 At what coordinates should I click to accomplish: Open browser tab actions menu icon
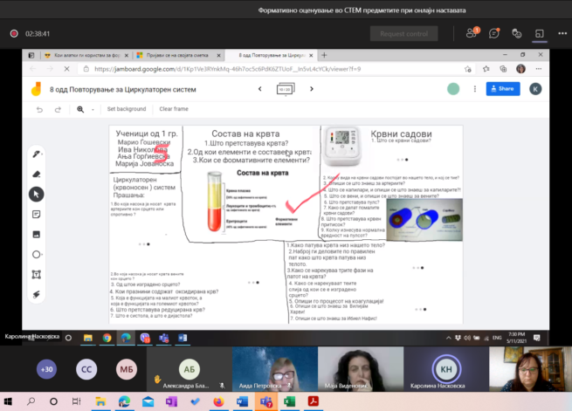tap(31, 55)
